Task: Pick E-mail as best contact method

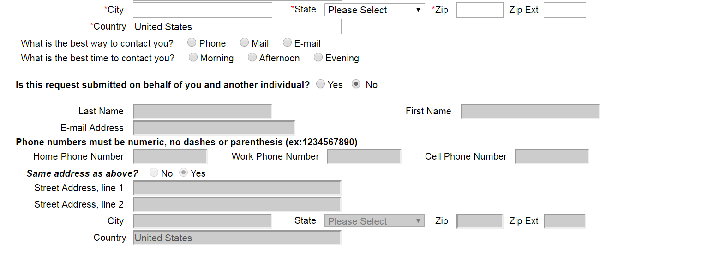Action: (287, 43)
